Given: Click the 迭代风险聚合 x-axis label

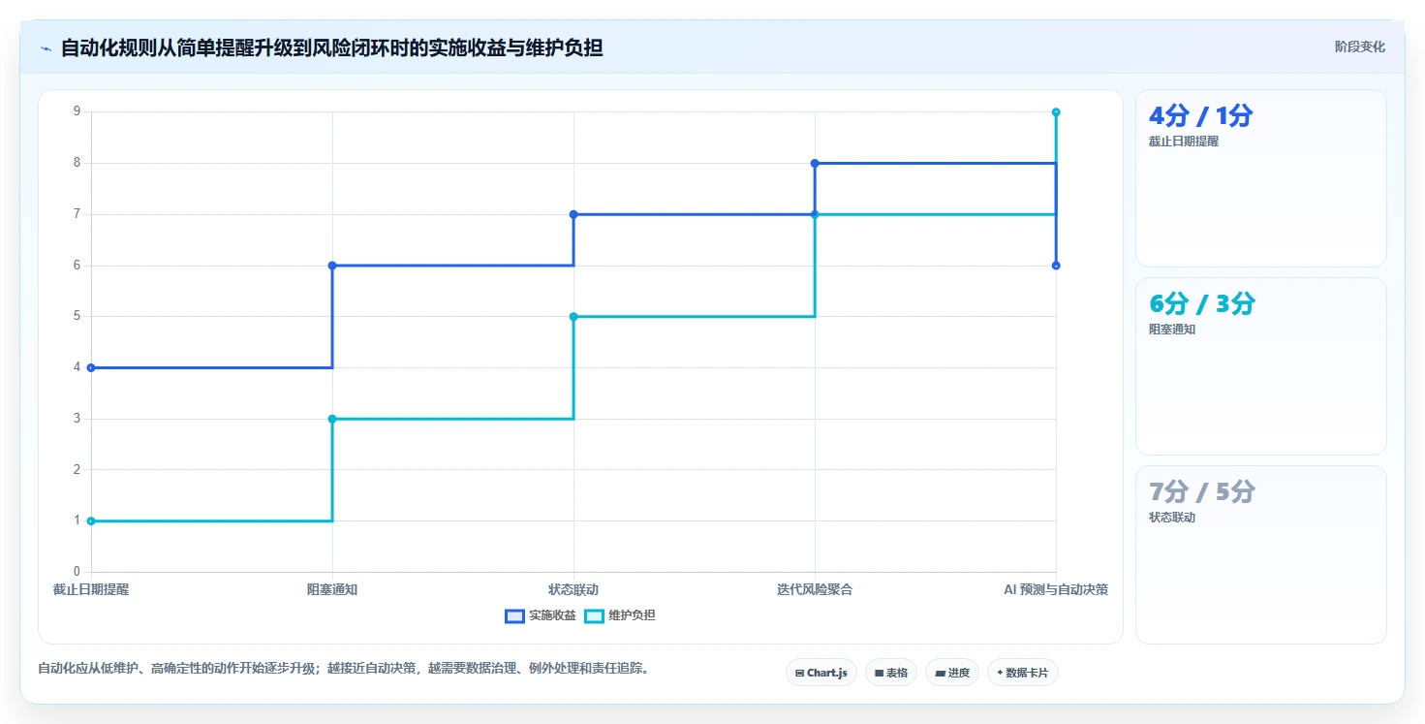Looking at the screenshot, I should pos(815,589).
